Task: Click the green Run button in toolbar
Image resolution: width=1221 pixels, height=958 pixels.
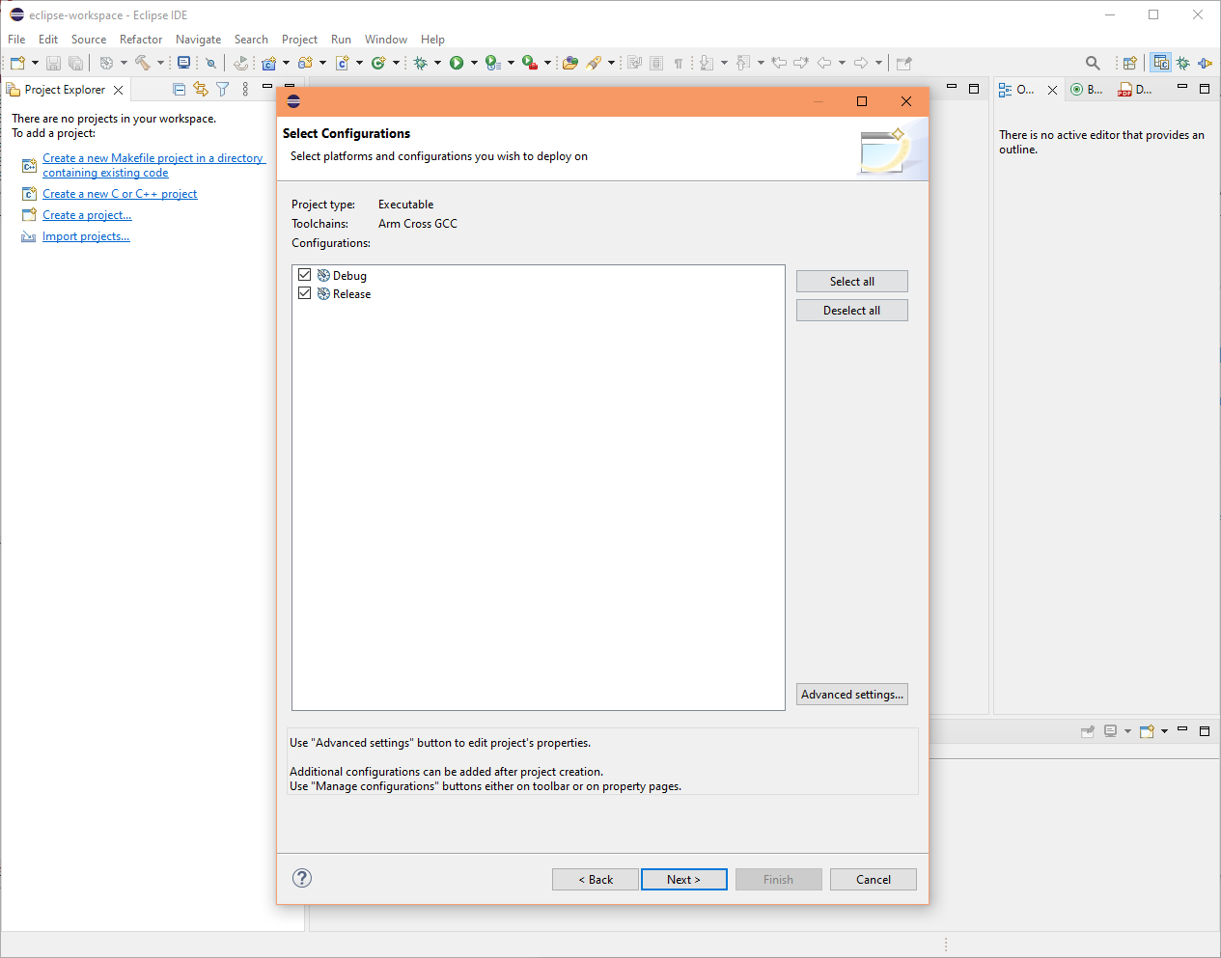Action: pos(457,63)
